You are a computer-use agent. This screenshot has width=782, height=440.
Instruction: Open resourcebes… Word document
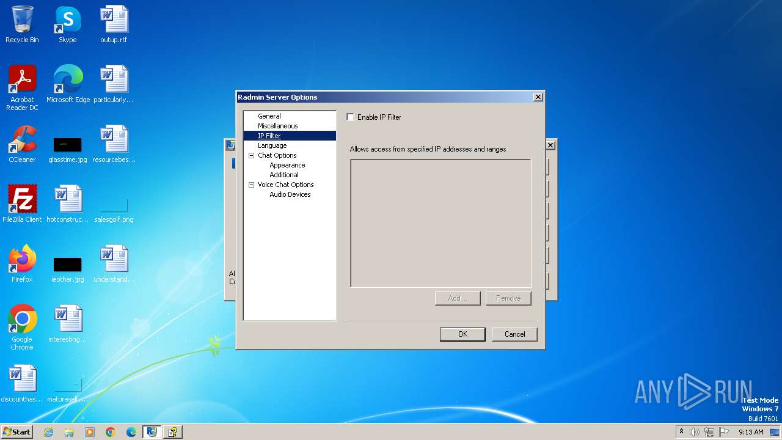(x=114, y=144)
